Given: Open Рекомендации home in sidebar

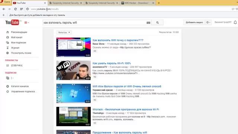Looking at the screenshot, I should (x=19, y=32).
